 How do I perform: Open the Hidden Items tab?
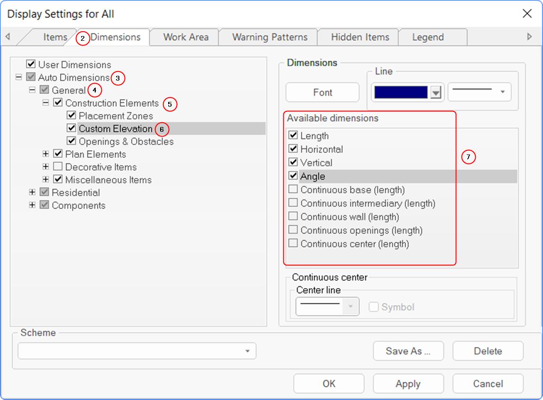pos(360,37)
